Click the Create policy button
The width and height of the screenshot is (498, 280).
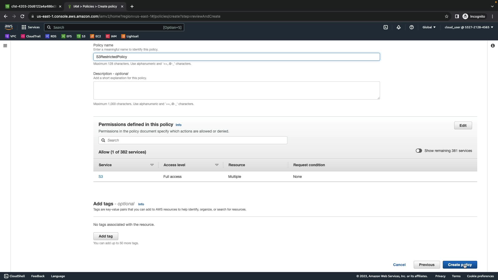tap(460, 265)
